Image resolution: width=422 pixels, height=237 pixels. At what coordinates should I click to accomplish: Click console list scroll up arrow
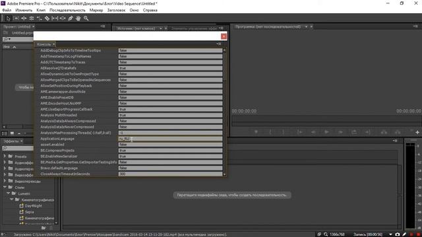point(224,50)
